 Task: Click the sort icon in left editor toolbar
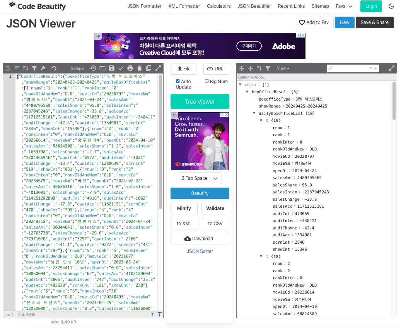(26, 68)
